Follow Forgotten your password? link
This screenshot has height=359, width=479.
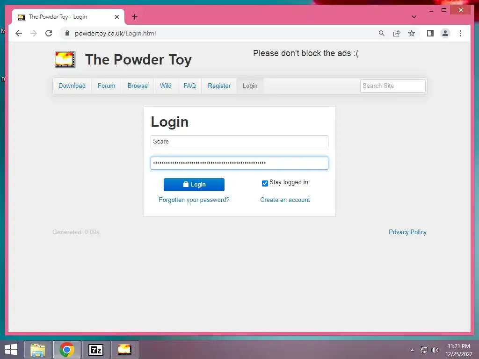194,200
